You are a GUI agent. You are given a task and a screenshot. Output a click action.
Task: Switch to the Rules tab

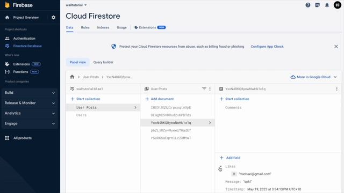tap(85, 27)
